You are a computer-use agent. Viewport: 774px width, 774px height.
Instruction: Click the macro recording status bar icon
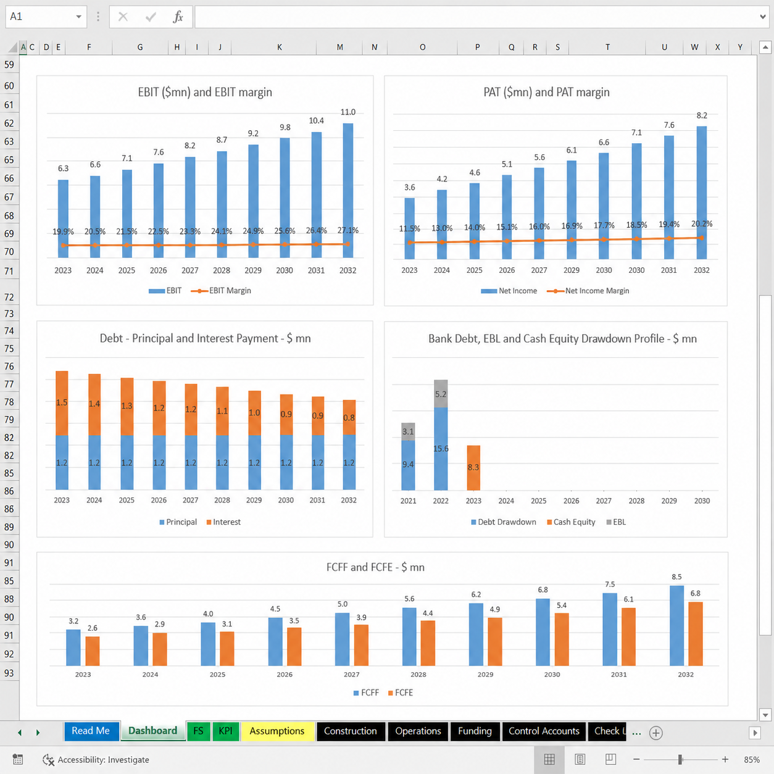coord(18,760)
